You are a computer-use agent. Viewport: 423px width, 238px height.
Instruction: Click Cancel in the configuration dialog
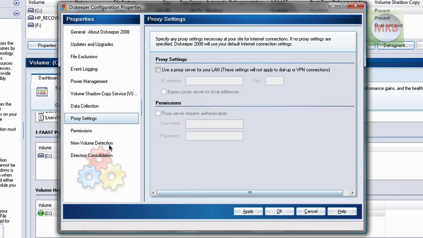[311, 211]
